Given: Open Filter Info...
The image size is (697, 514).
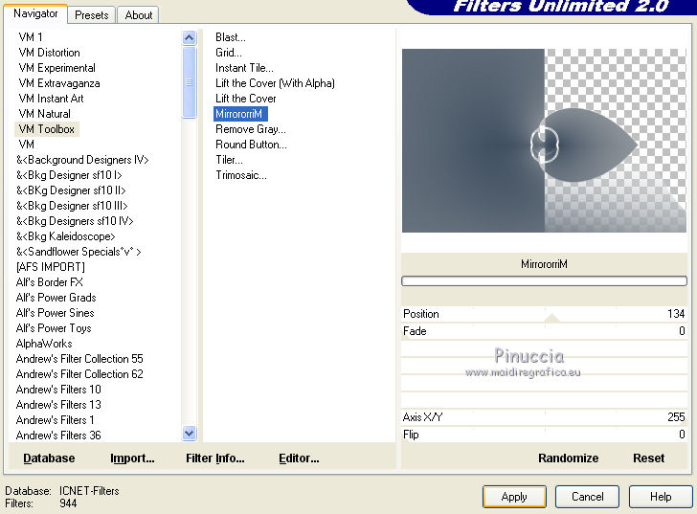Looking at the screenshot, I should [215, 458].
